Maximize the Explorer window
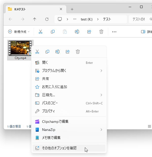Image resolution: width=152 pixels, height=157 pixels. tap(141, 7)
